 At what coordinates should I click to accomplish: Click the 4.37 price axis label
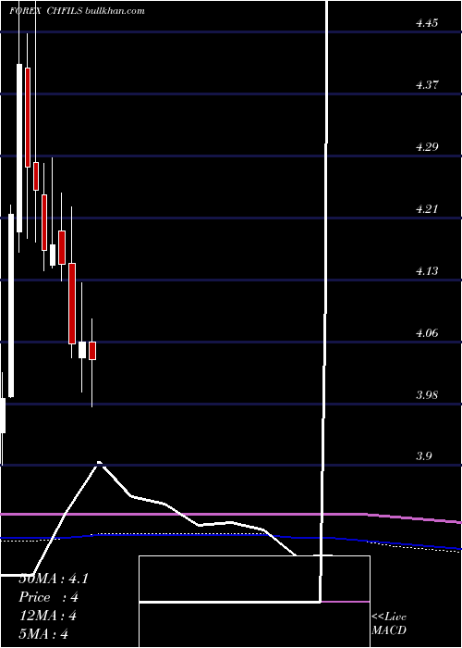427,85
